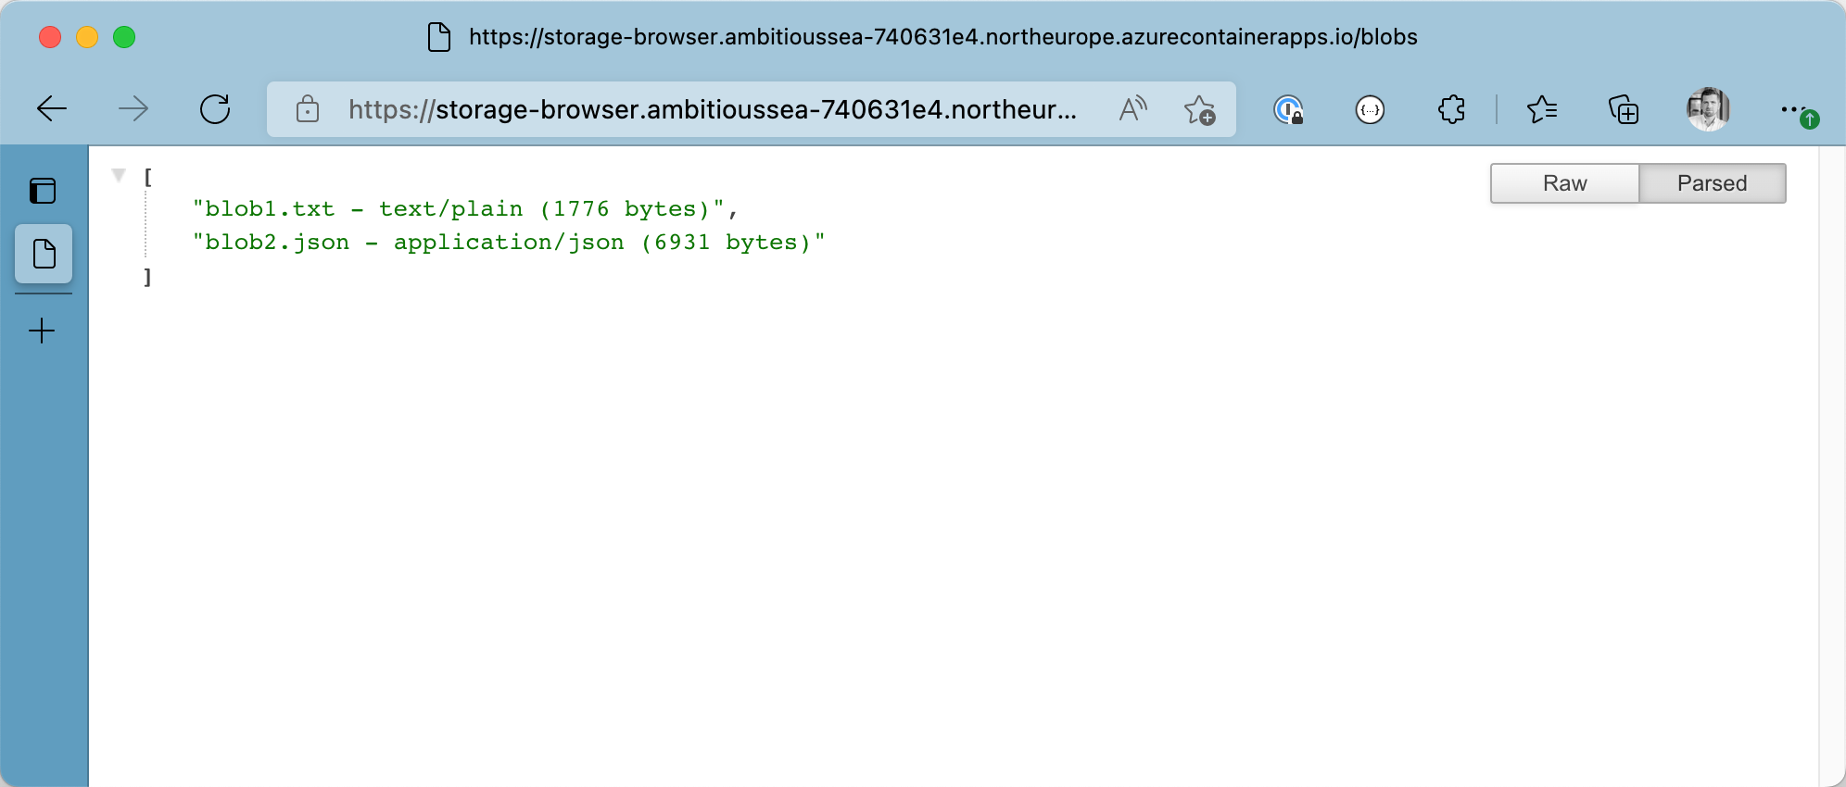
Task: View site info lock icon
Action: [308, 109]
